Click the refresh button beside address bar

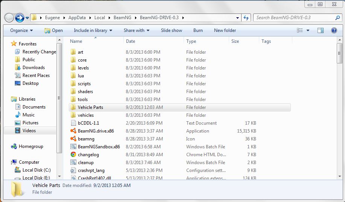pos(246,18)
